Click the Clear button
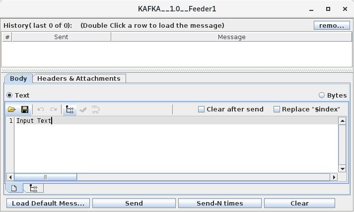This screenshot has height=212, width=354. coord(299,203)
